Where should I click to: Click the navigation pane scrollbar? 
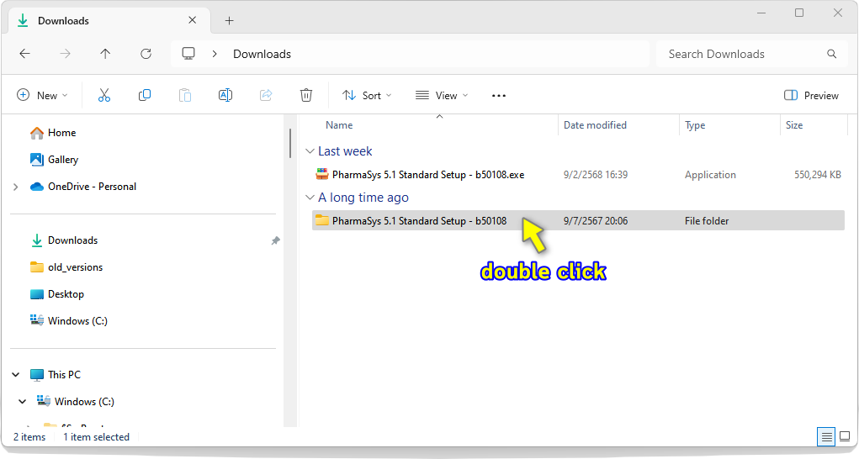289,144
